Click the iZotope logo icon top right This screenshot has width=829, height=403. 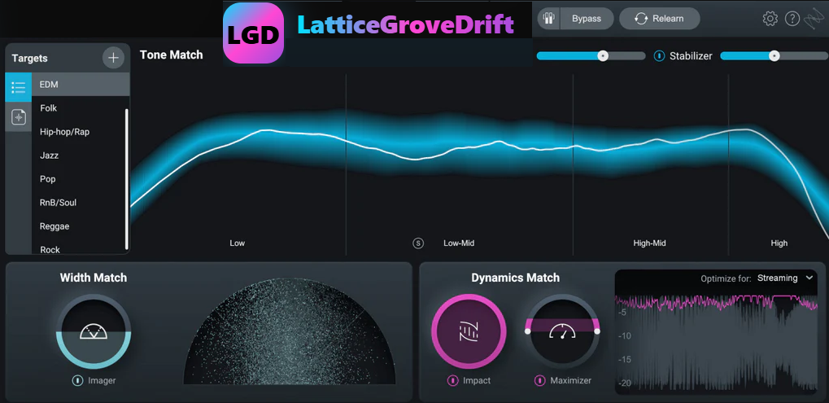click(814, 19)
